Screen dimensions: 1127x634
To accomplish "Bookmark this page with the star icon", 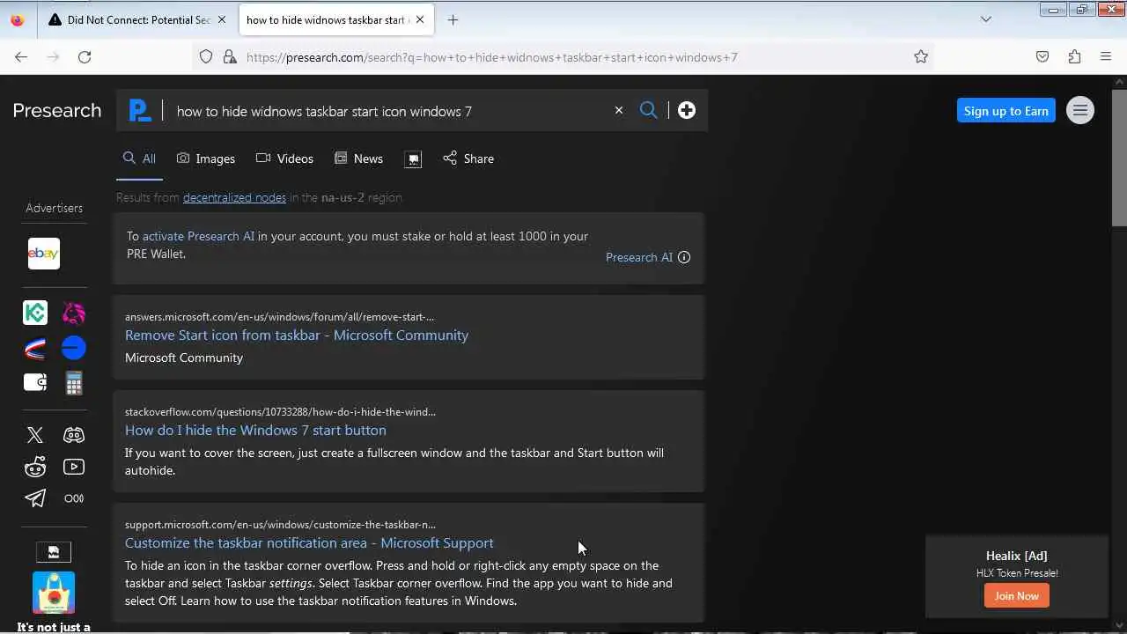I will pyautogui.click(x=921, y=57).
